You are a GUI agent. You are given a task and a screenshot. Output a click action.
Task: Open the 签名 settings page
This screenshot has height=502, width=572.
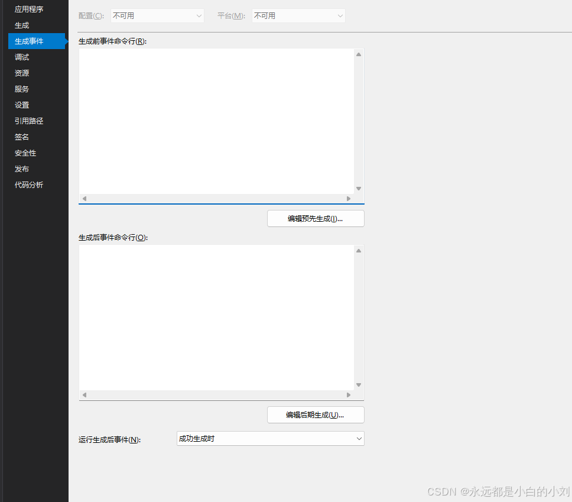tap(21, 137)
